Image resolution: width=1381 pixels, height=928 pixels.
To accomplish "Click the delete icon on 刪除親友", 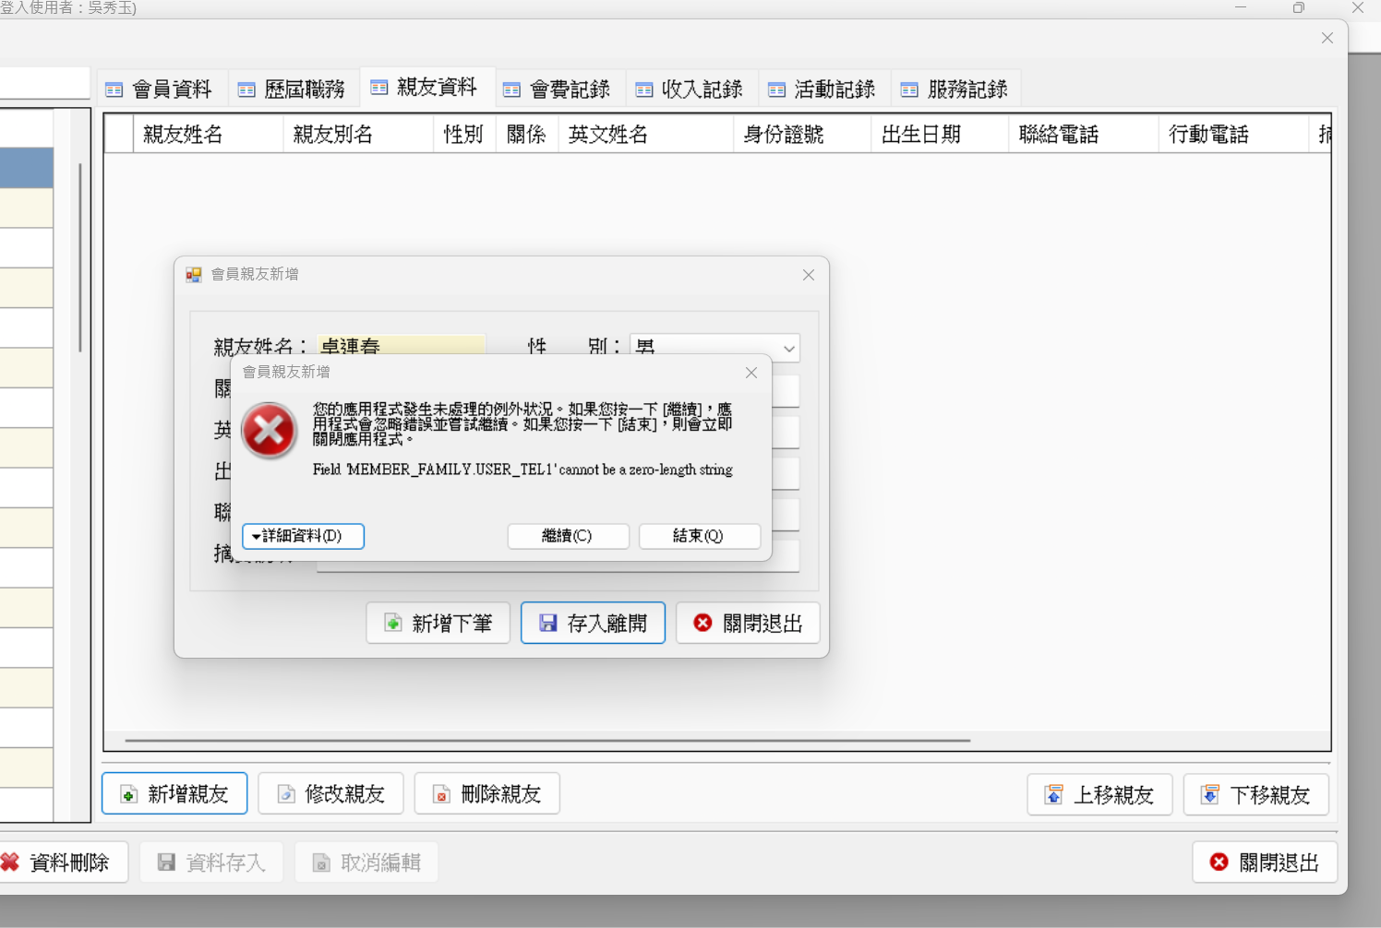I will click(x=440, y=794).
